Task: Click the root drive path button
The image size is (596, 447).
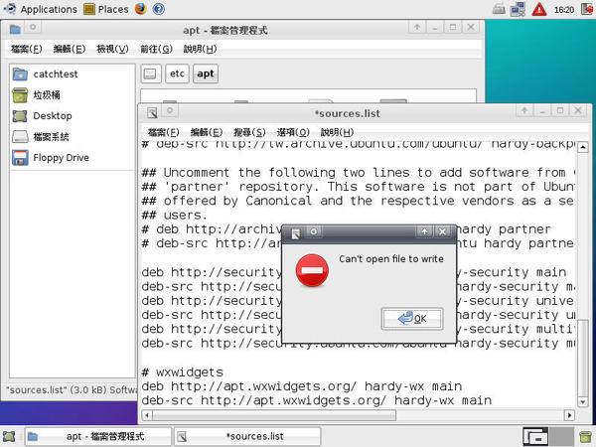Action: tap(151, 74)
